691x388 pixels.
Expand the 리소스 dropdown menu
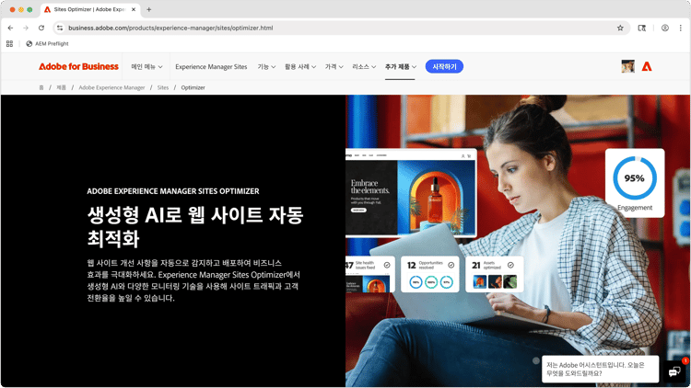(x=364, y=66)
